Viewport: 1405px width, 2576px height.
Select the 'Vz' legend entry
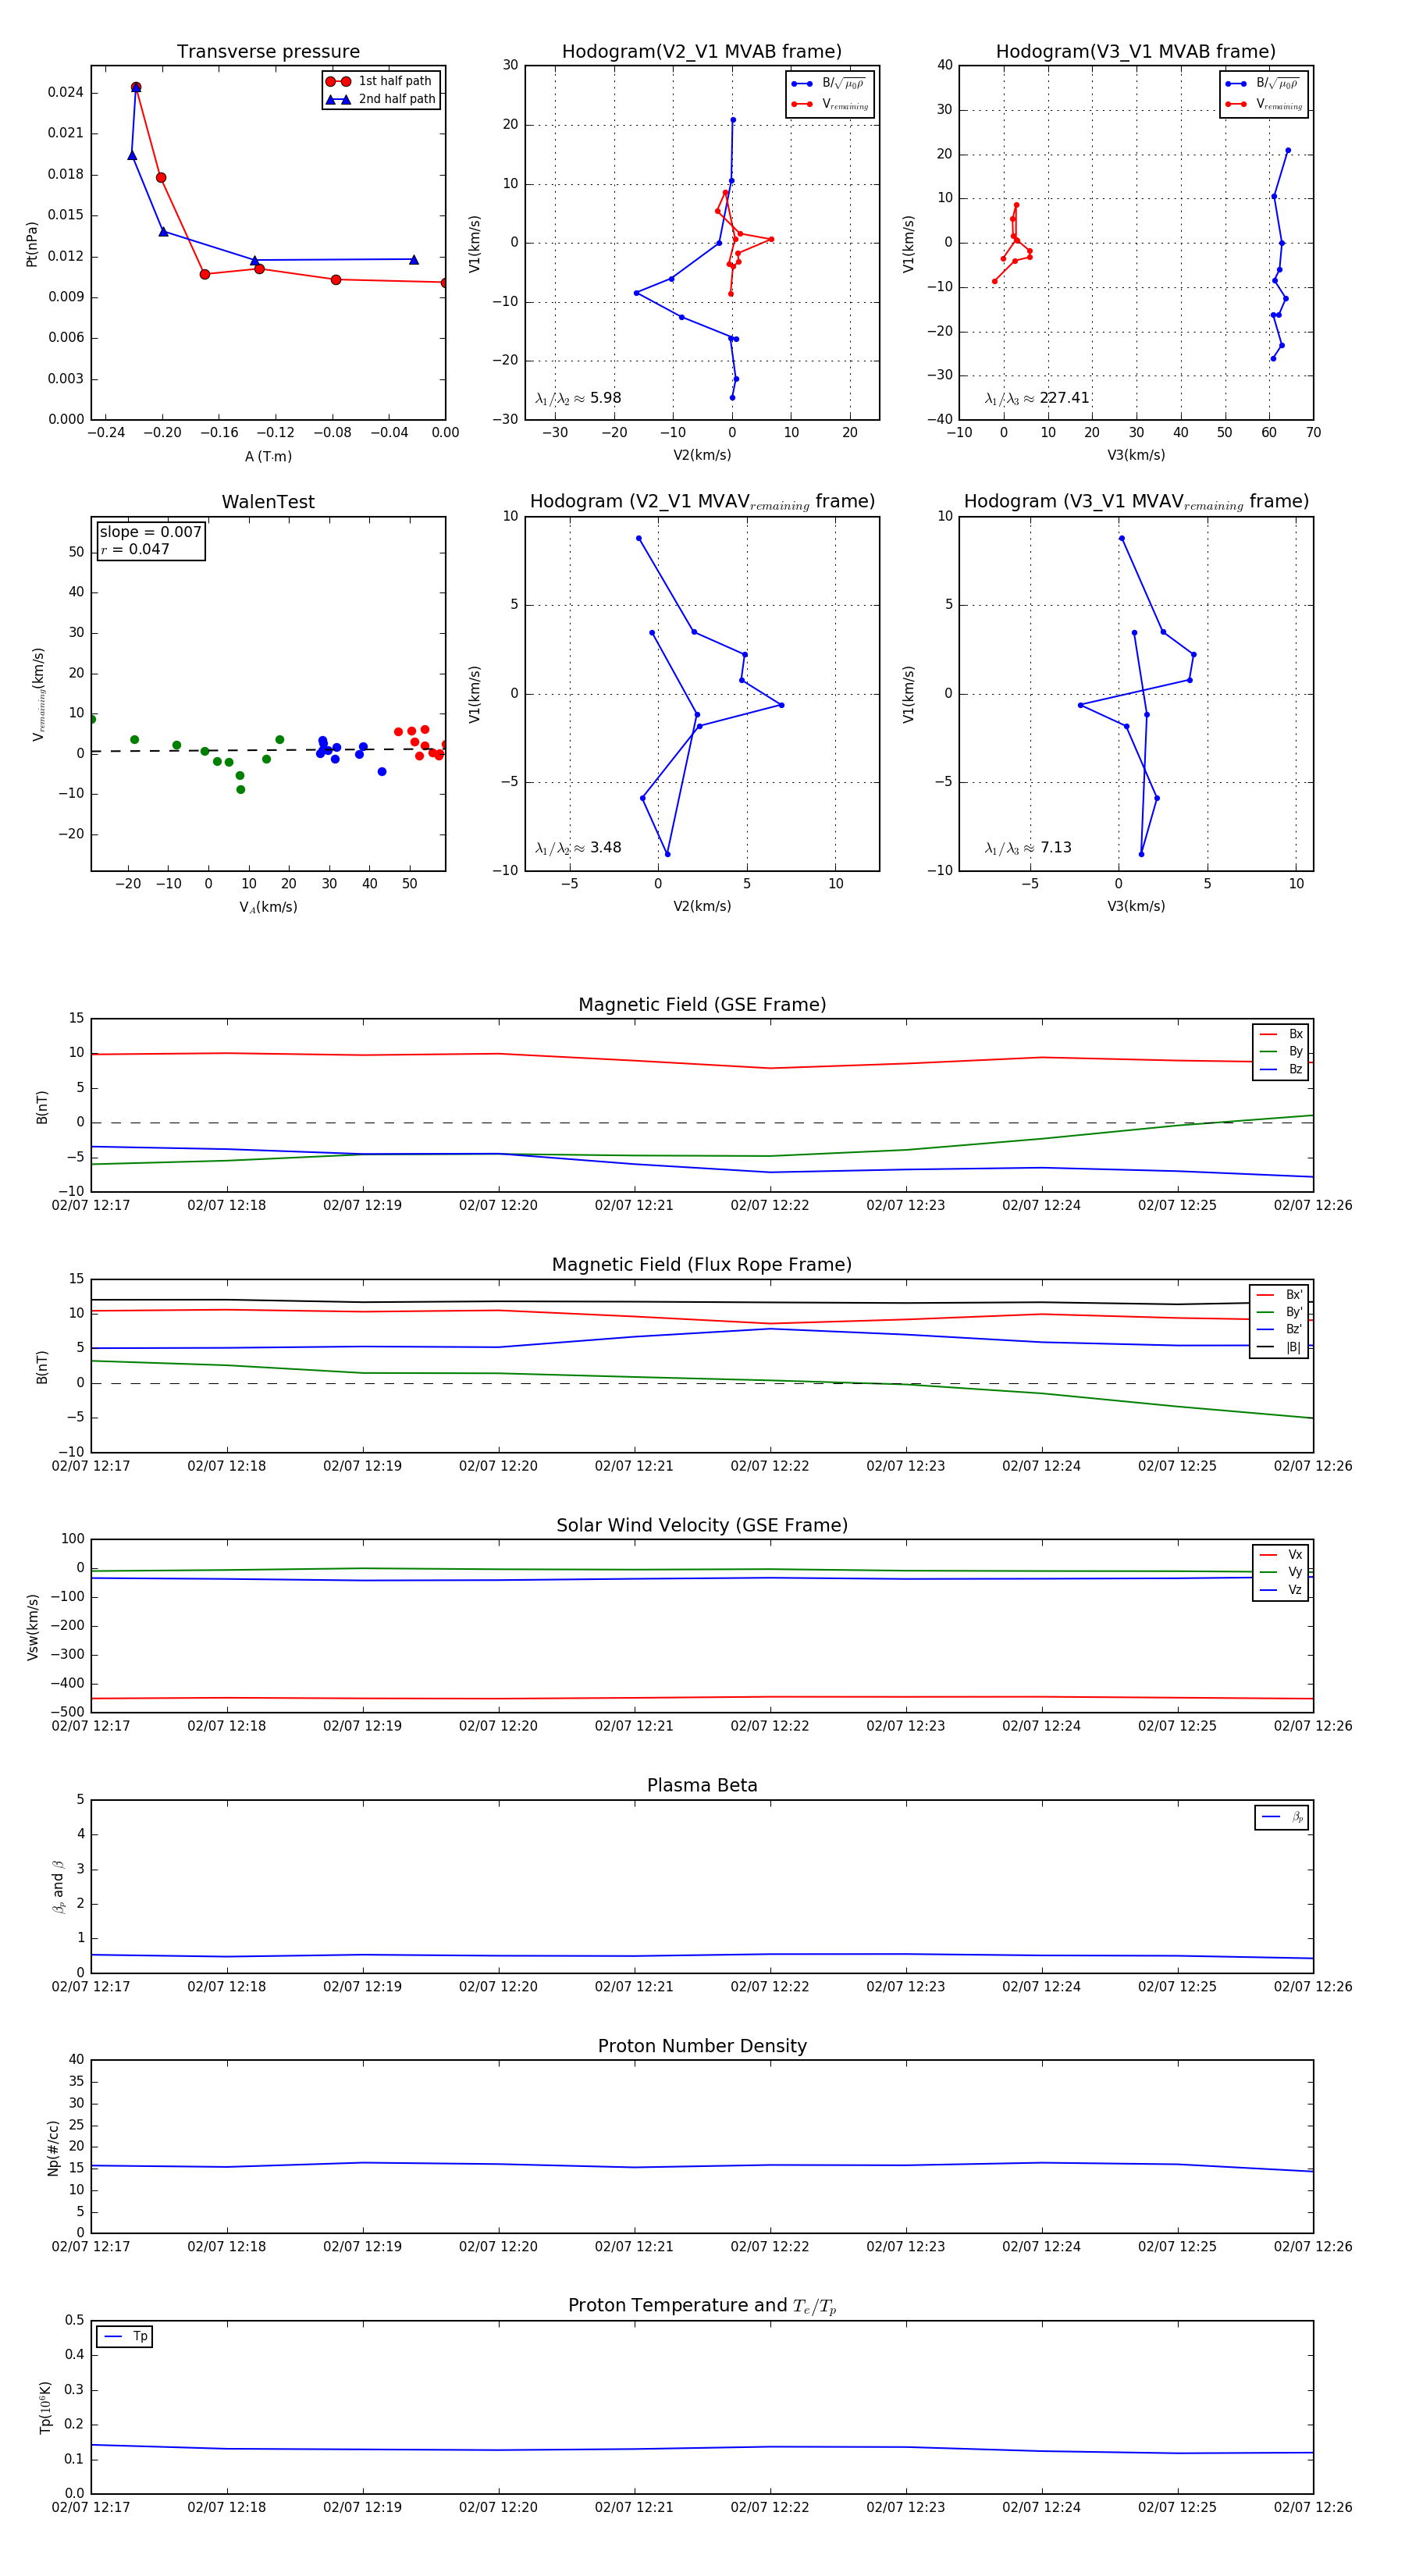(1281, 1590)
